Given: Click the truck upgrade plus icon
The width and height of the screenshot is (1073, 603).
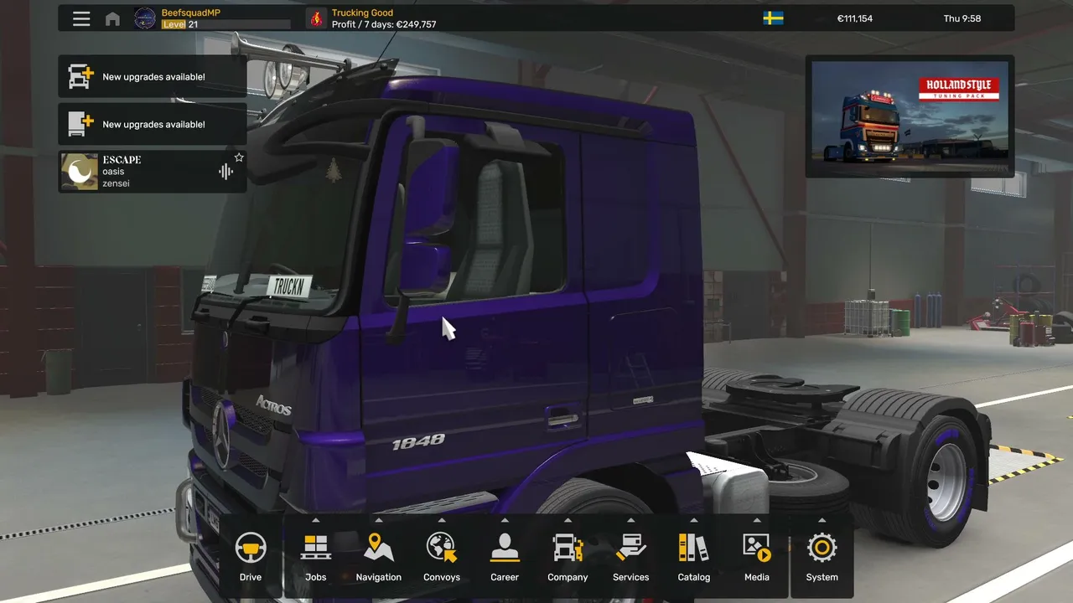Looking at the screenshot, I should click(x=80, y=76).
